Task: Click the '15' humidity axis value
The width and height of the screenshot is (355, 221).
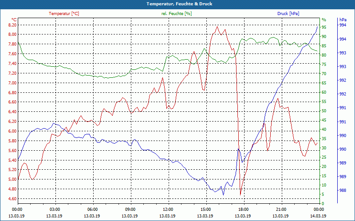Action: pos(324,176)
